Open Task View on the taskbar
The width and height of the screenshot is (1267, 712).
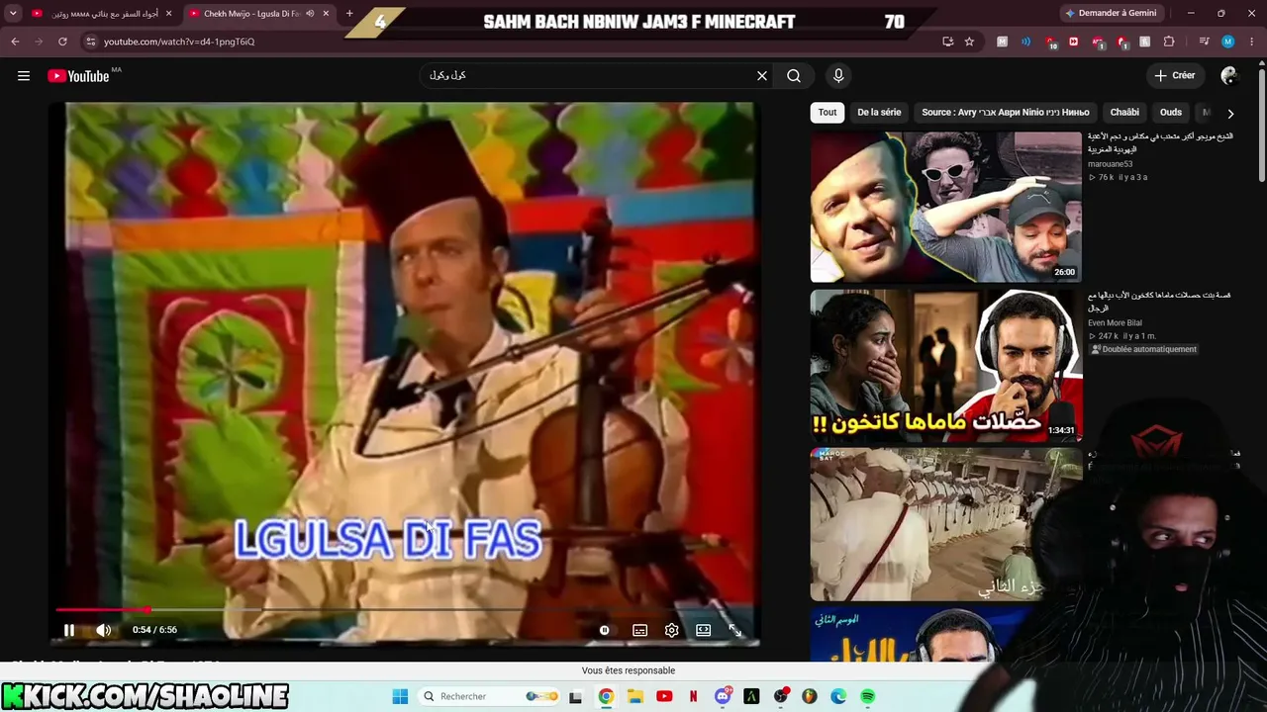tap(576, 697)
